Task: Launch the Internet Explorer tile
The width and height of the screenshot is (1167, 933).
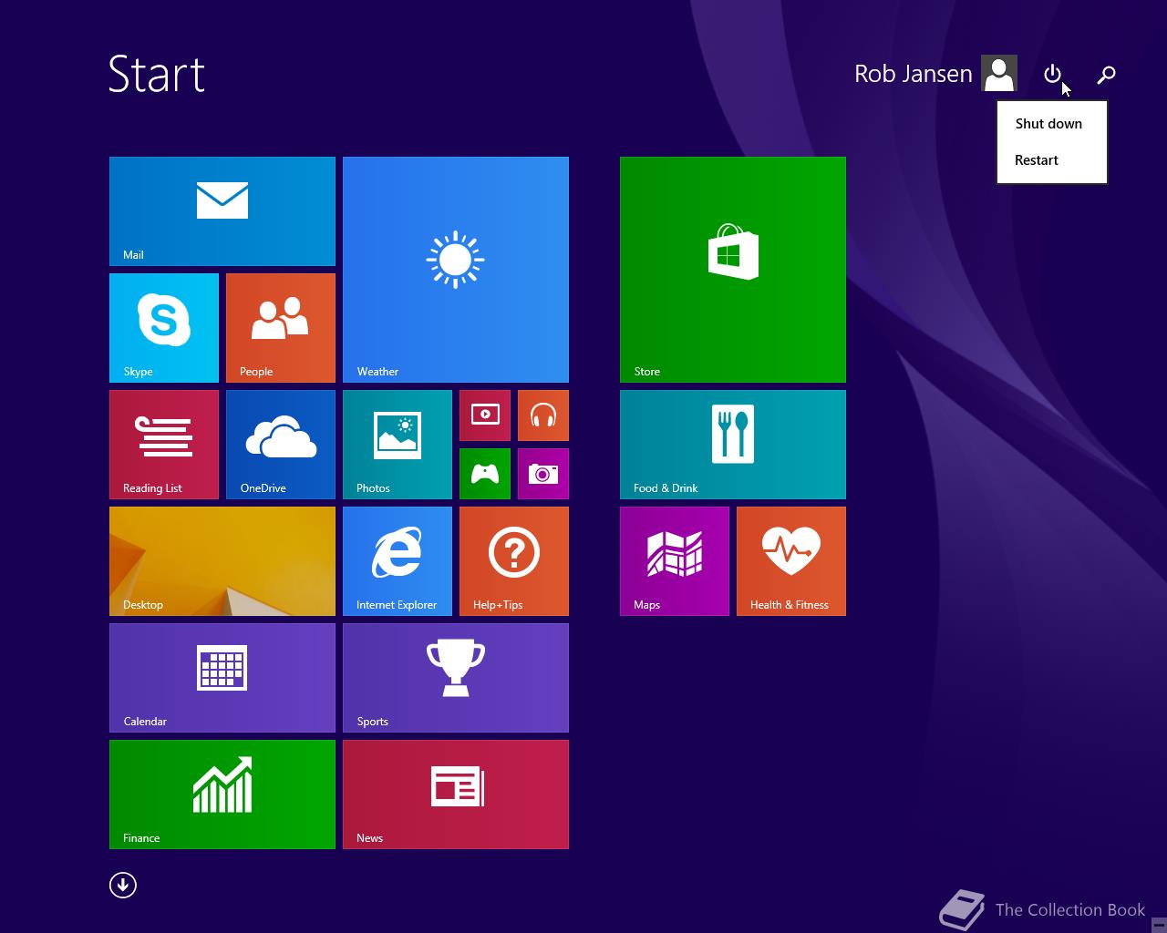Action: pyautogui.click(x=398, y=561)
